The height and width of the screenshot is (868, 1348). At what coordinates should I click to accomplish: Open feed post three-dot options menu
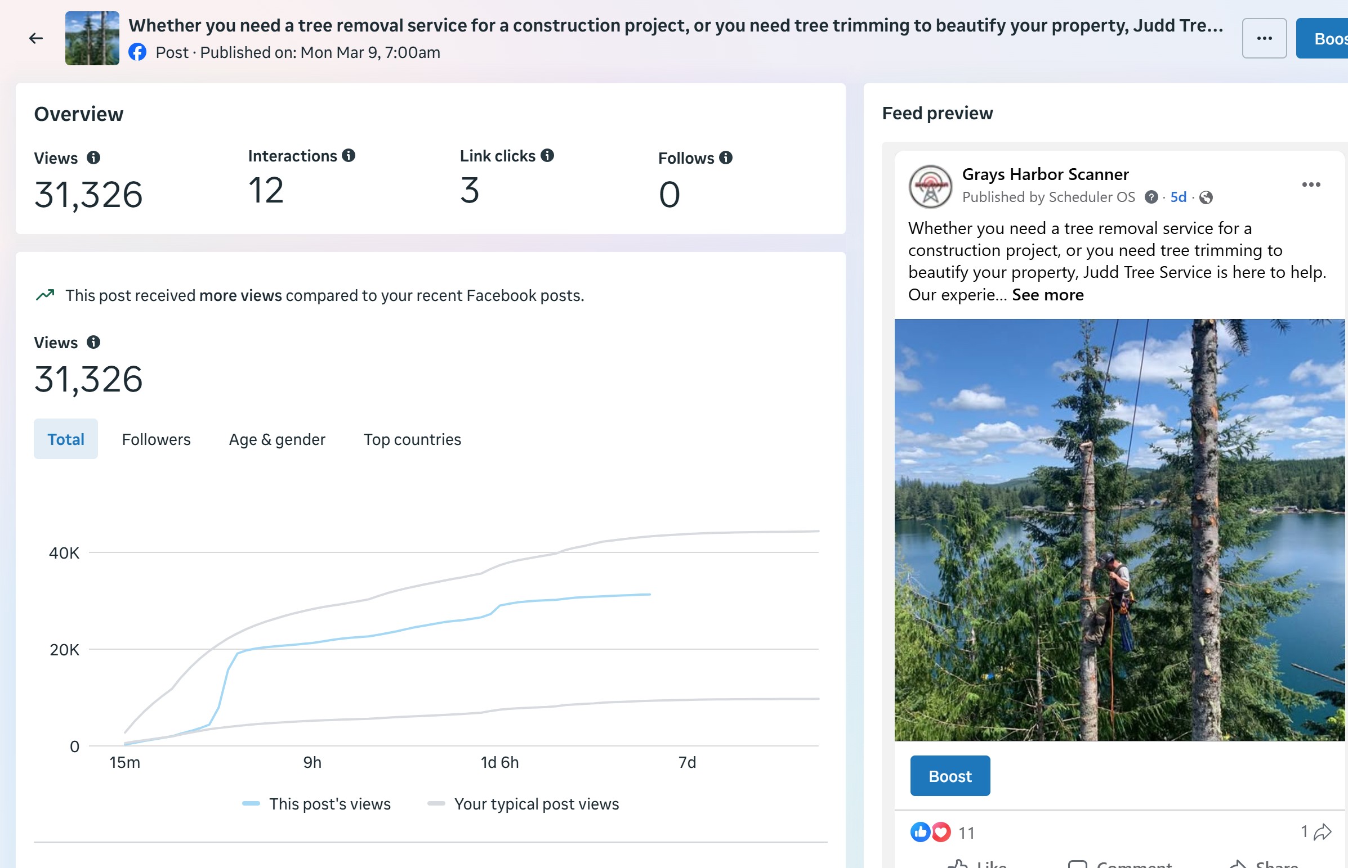click(1311, 185)
